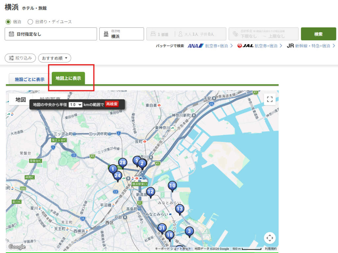The width and height of the screenshot is (338, 253).
Task: Open the 日付指定なし date picker
Action: coord(46,34)
